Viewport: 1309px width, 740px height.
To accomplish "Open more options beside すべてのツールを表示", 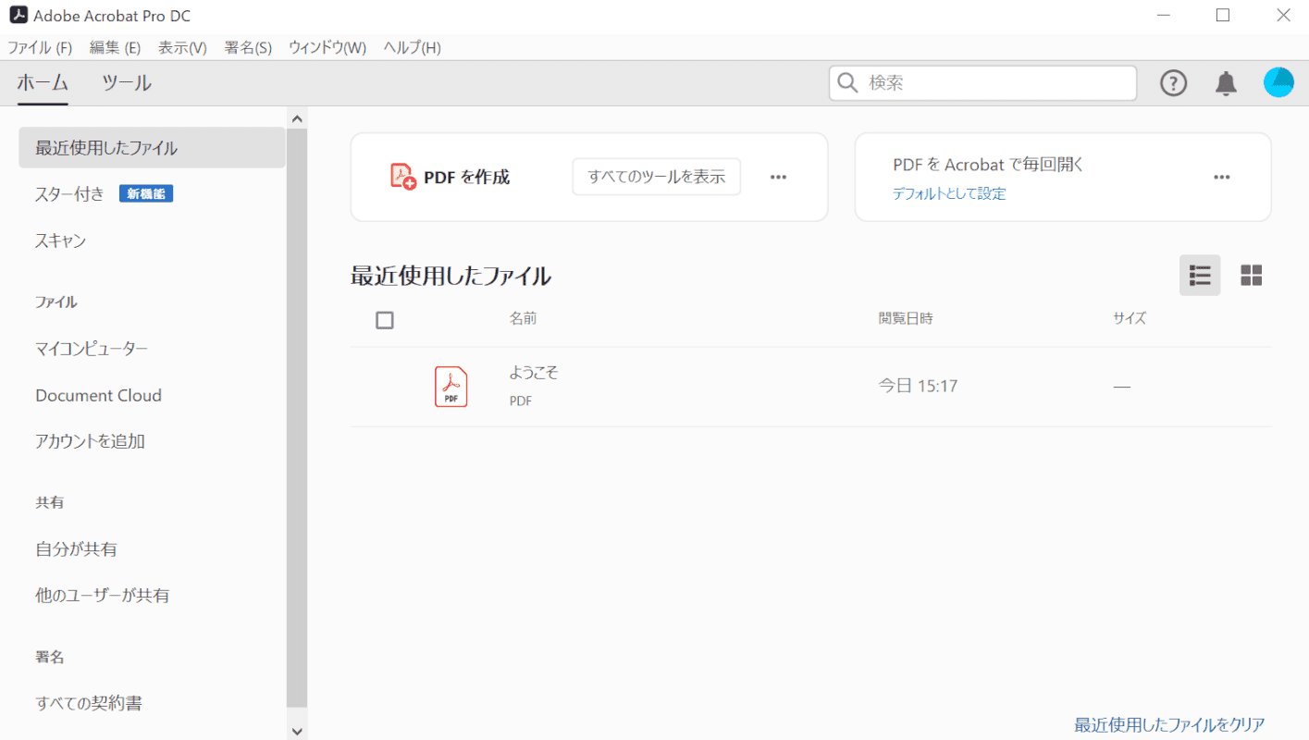I will (778, 177).
